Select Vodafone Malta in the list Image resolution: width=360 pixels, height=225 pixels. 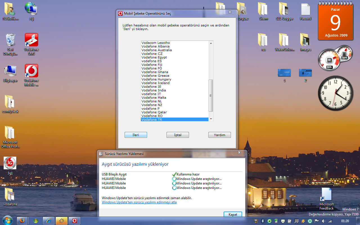click(x=175, y=98)
